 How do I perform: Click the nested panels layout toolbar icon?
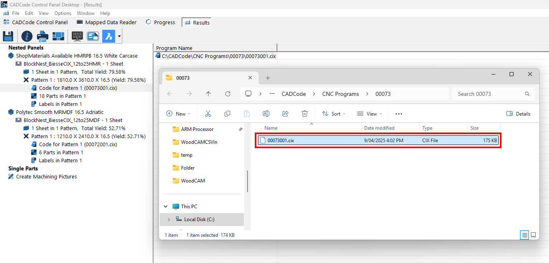click(x=58, y=36)
